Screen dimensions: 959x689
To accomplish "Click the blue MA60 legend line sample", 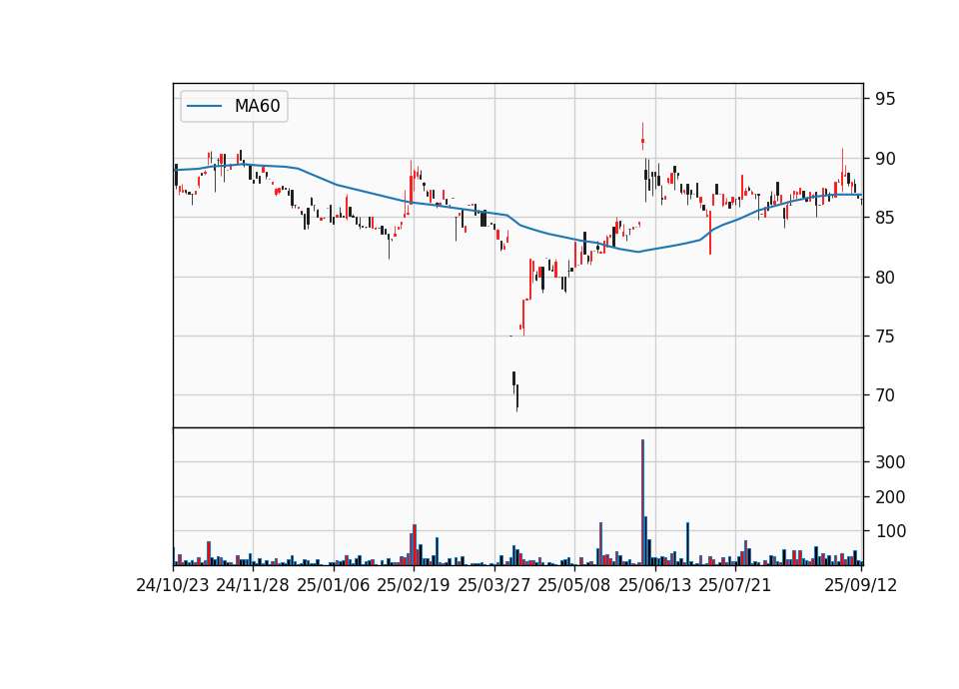I will click(204, 106).
